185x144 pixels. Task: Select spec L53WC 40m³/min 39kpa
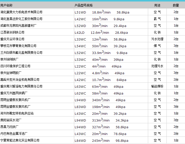click(x=99, y=59)
